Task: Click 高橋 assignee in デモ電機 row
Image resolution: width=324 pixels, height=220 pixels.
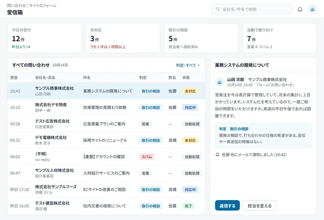Action: pyautogui.click(x=172, y=140)
